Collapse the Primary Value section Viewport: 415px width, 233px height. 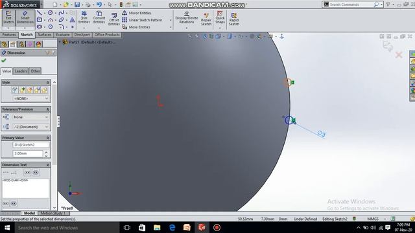(x=48, y=138)
